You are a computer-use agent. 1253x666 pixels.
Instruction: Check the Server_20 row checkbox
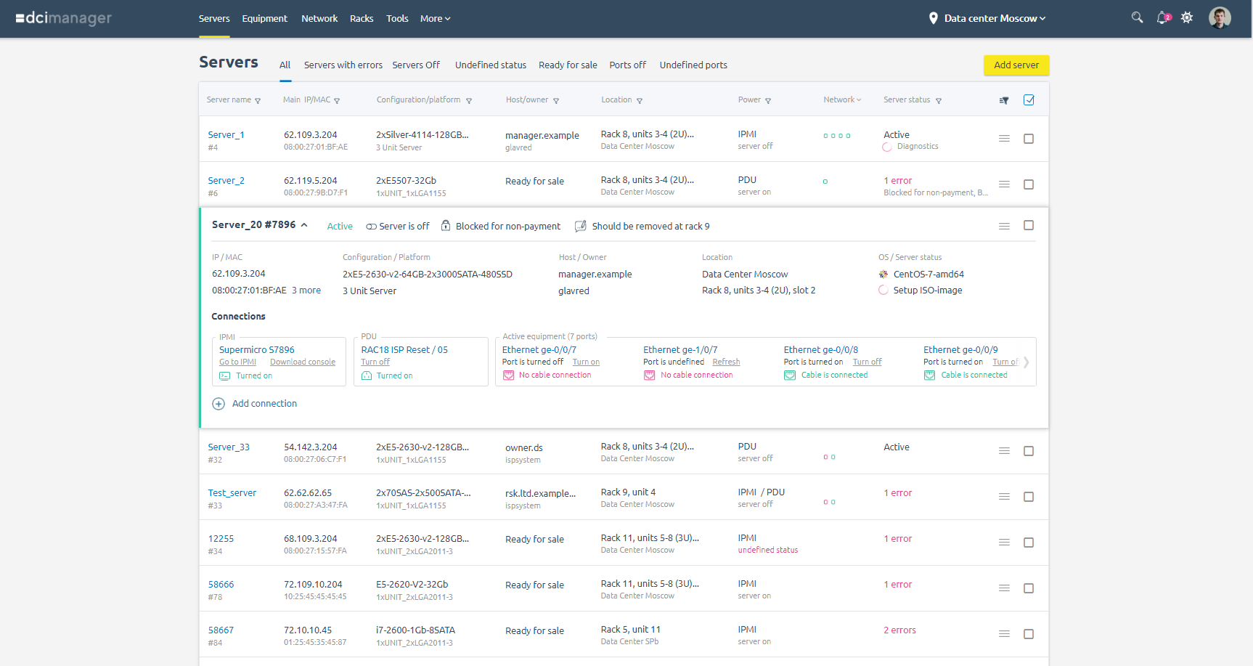coord(1029,225)
